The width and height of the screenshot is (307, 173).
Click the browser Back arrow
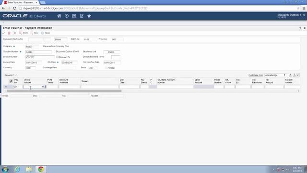(x=3, y=8)
